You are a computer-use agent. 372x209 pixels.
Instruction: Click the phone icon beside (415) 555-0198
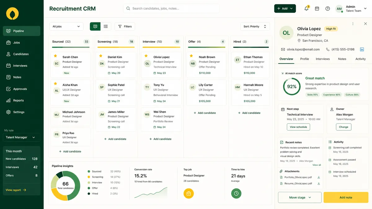[328, 49]
